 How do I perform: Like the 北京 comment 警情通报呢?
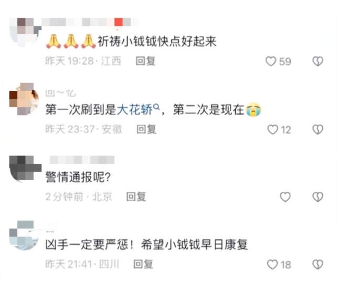click(x=285, y=197)
